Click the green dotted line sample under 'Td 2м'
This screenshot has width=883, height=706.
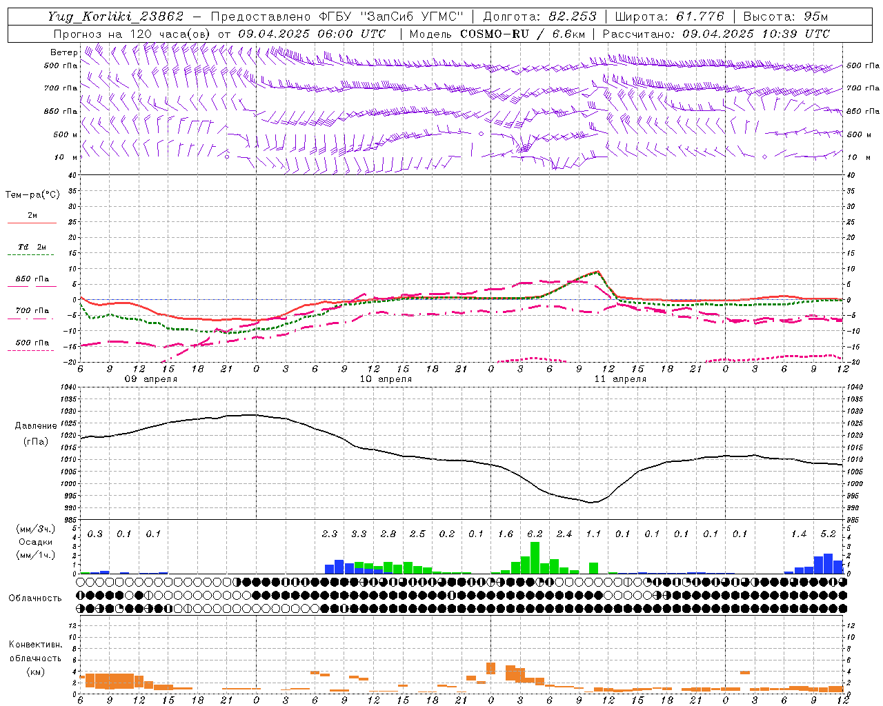point(32,254)
